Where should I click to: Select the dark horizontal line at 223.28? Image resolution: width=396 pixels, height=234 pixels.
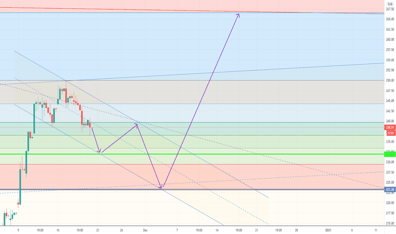[x=192, y=189]
